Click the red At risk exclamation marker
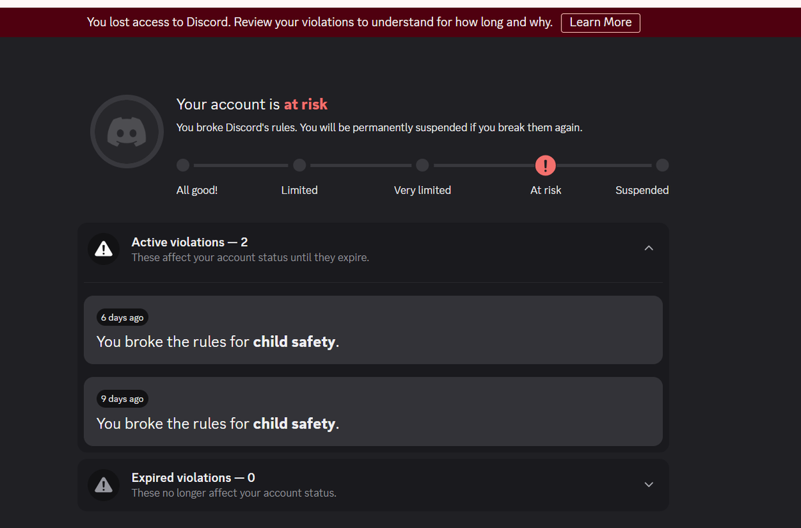801x528 pixels. [x=545, y=165]
